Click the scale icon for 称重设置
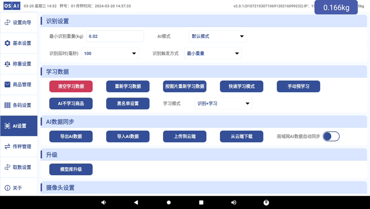Viewport: 370px width, 209px height. (7, 64)
